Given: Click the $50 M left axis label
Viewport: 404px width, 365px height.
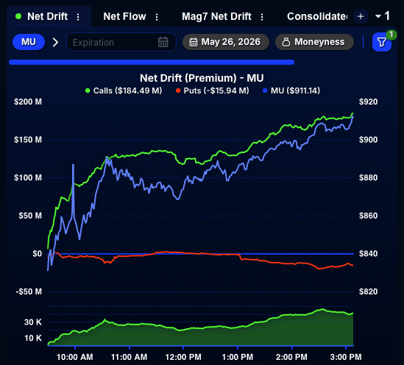Looking at the screenshot, I should (x=30, y=216).
